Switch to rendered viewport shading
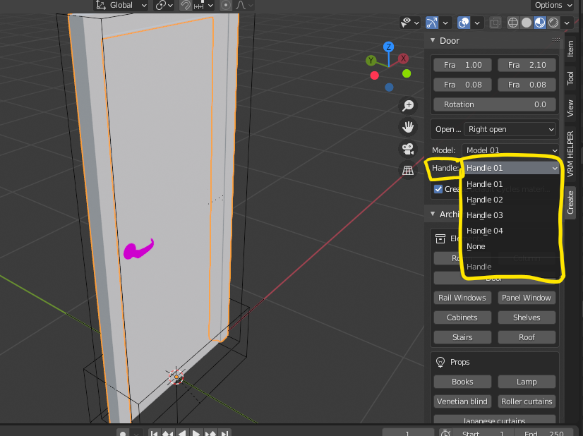 553,23
